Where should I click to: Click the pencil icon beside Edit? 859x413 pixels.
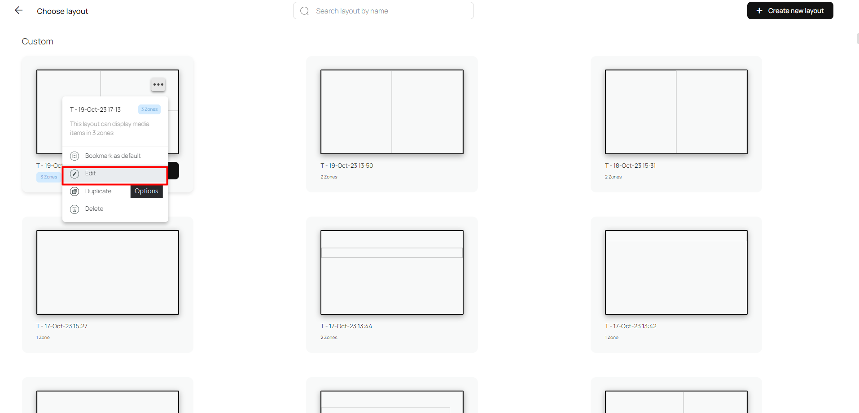(x=75, y=174)
